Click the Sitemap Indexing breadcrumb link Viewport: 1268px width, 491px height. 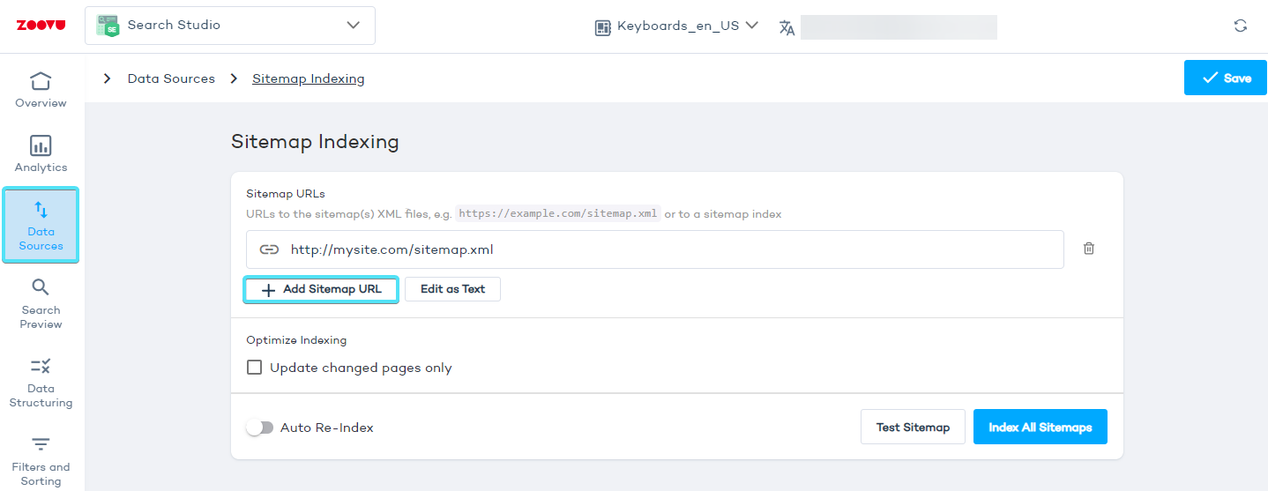tap(308, 78)
